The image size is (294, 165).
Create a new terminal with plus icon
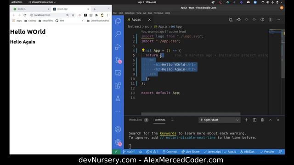(246, 120)
